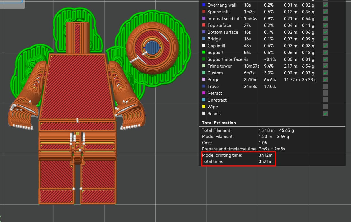Hide Support lines using its checkbox
Screen dimensions: 351x222
coord(325,52)
